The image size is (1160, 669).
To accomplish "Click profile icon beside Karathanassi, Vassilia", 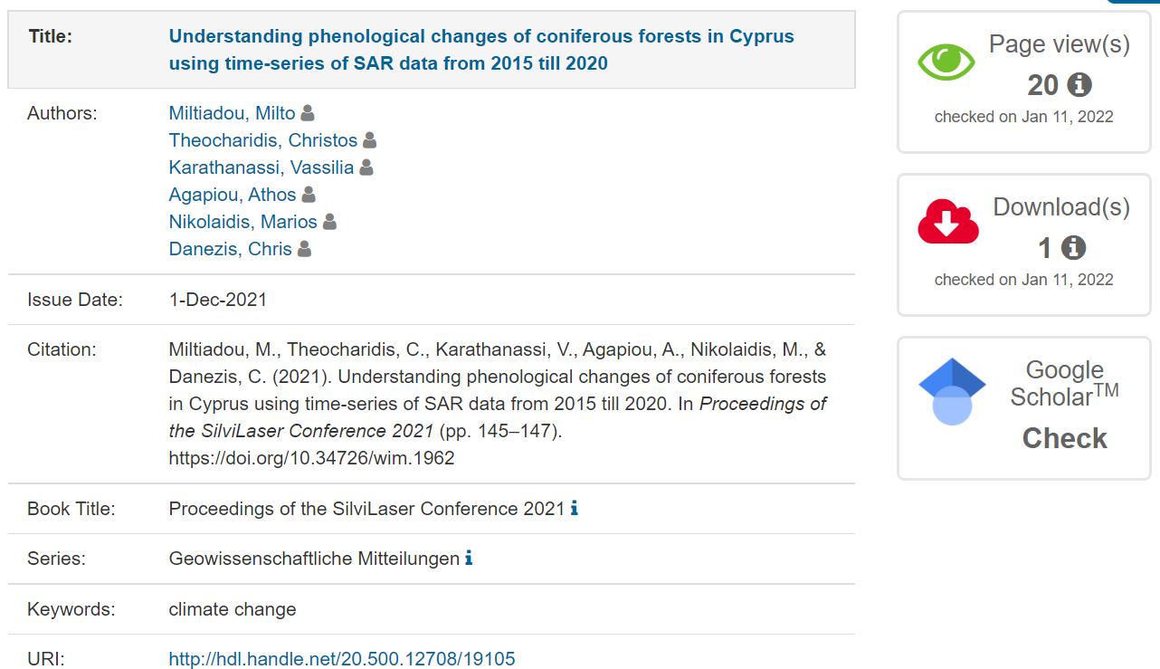I will click(x=366, y=167).
